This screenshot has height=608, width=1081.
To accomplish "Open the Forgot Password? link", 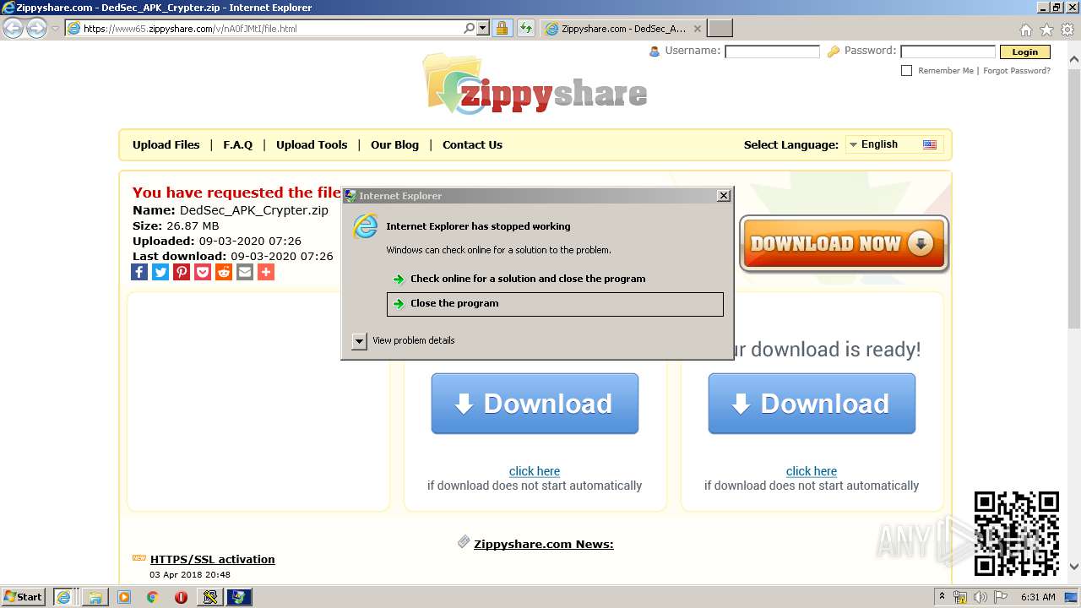I will [x=1017, y=71].
